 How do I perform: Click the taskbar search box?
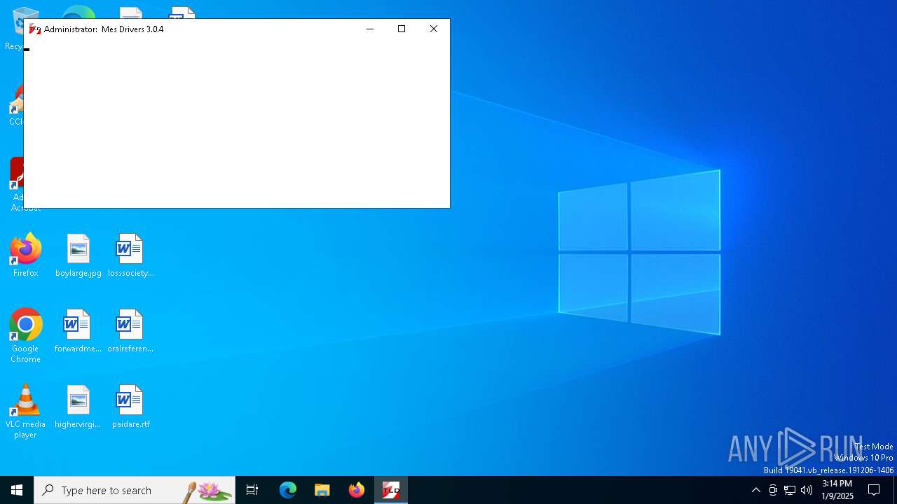135,490
